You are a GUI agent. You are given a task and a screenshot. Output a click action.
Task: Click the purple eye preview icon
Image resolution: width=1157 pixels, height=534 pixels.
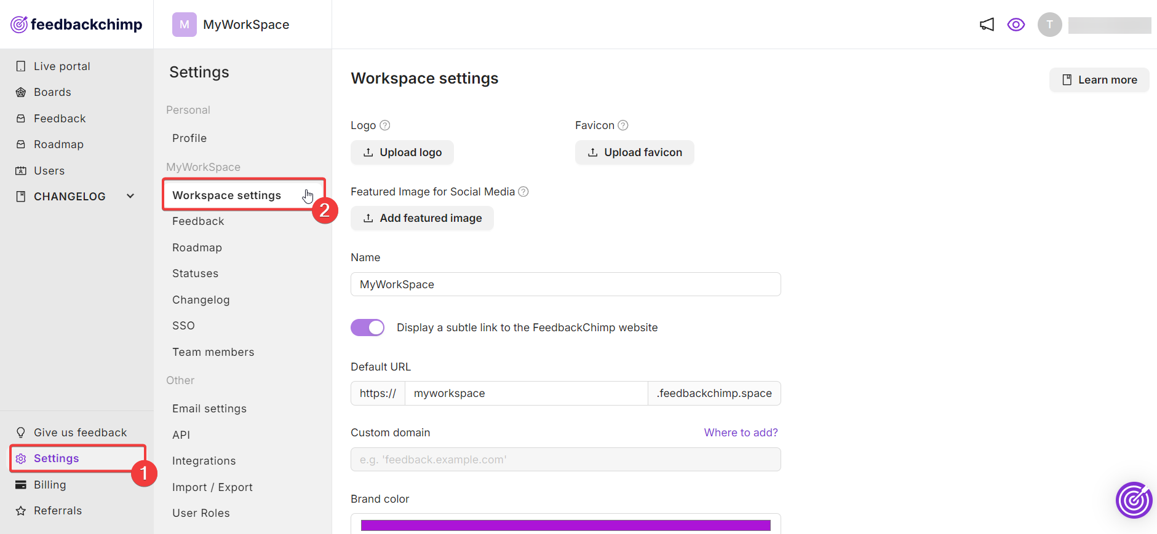click(x=1016, y=25)
